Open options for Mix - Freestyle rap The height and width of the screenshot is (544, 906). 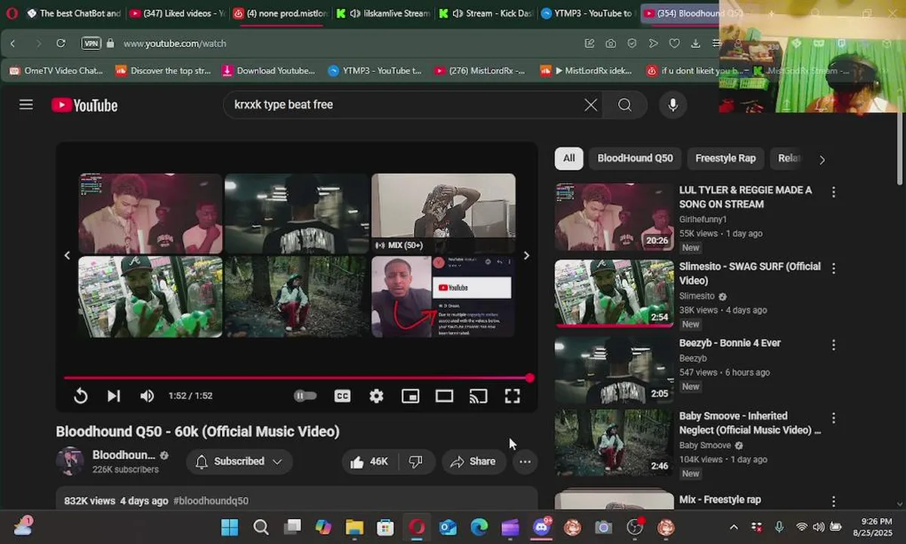pos(834,501)
